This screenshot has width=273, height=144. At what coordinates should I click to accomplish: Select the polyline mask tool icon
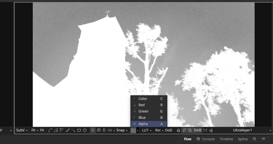point(50,130)
